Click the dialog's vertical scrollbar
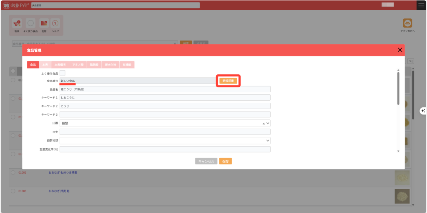 (398, 88)
